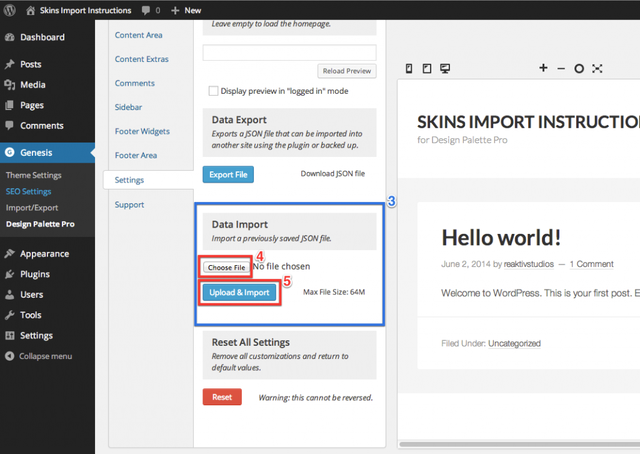Viewport: 640px width, 454px height.
Task: Open the Comments design tab
Action: pos(135,83)
